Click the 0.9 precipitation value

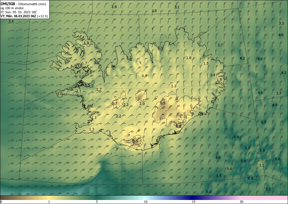pos(144,76)
